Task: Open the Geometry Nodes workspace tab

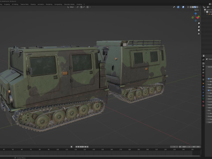Action: [69, 4]
